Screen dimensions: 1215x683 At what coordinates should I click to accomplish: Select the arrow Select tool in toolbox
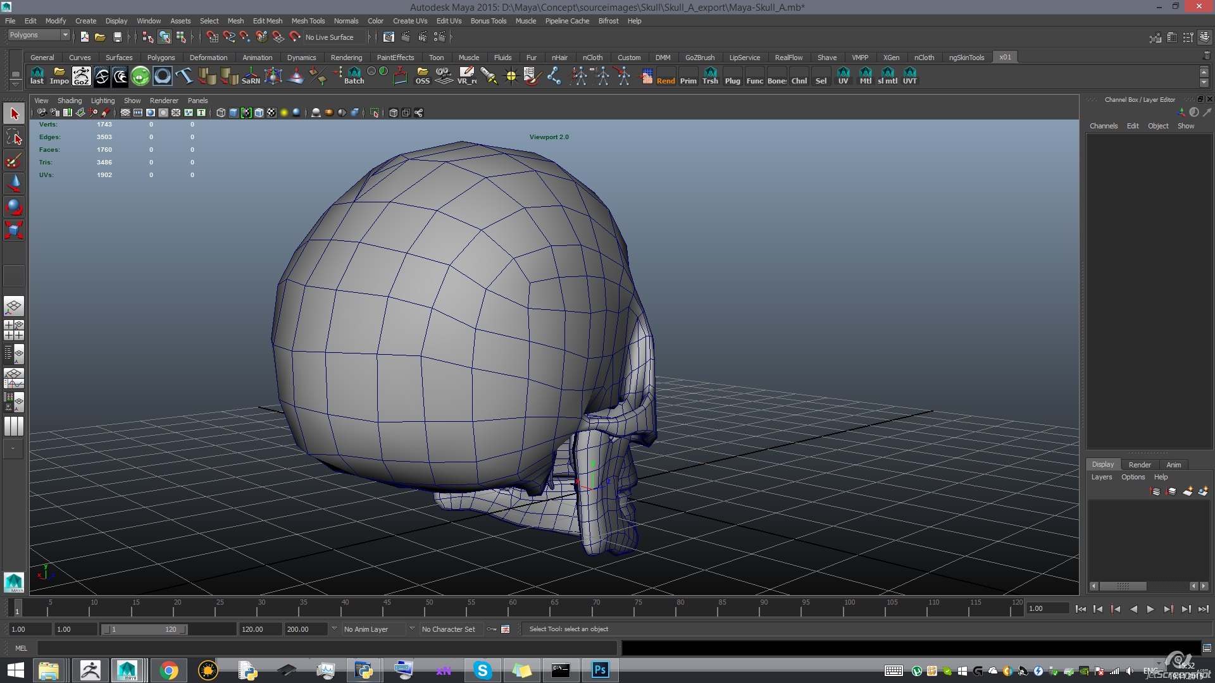coord(14,114)
